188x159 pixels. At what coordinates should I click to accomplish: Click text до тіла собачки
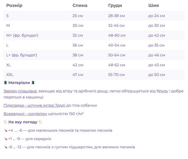point(81,105)
